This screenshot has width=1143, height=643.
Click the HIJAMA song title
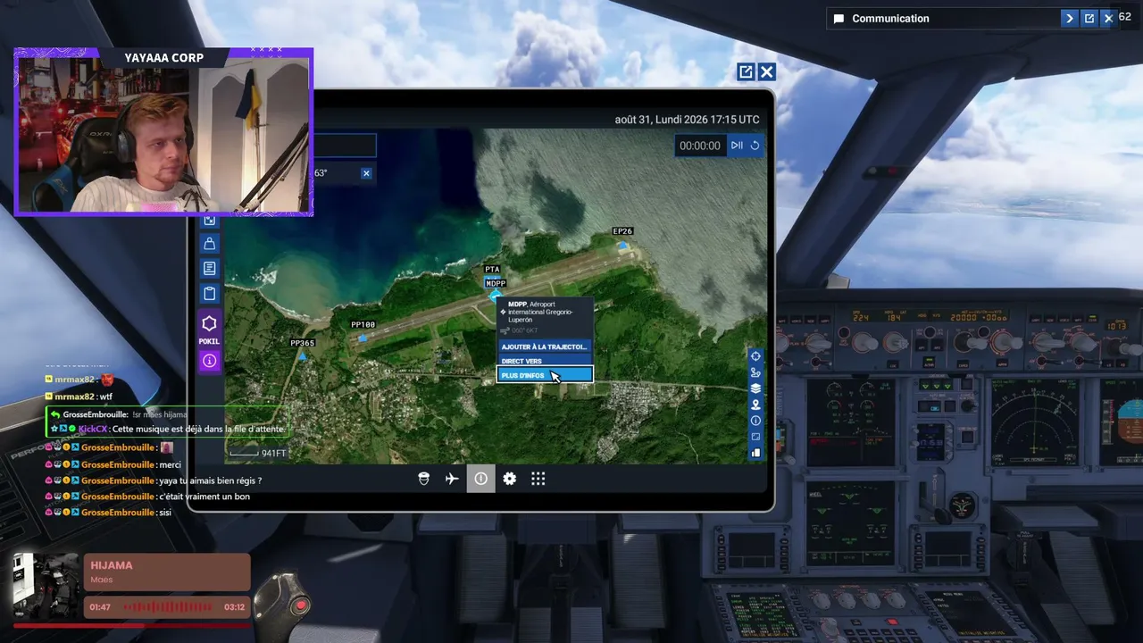pos(112,565)
